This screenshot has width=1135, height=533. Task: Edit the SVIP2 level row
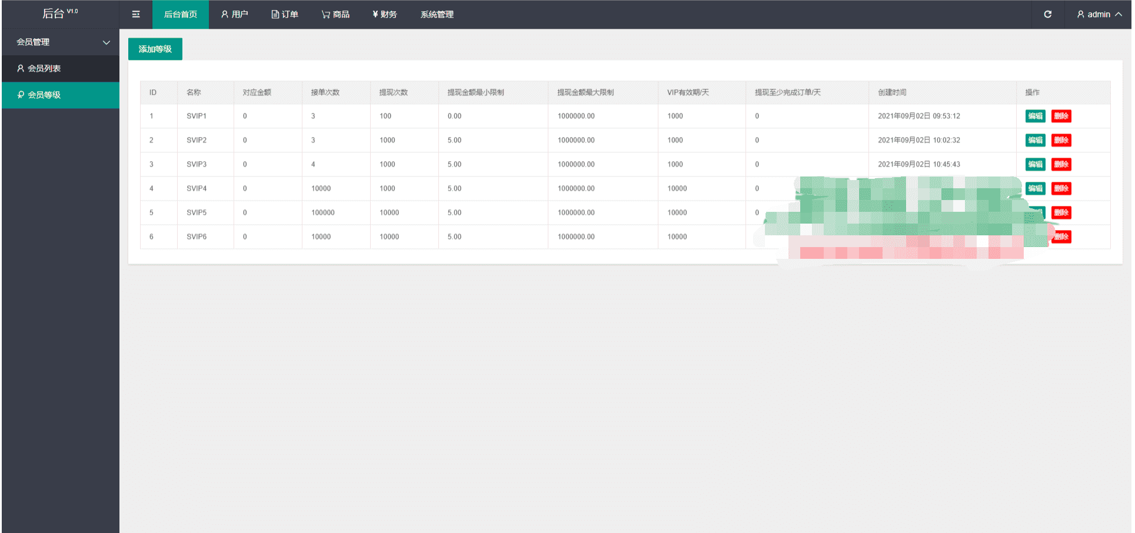[1035, 141]
